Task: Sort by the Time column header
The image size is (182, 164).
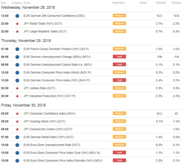Action: click(3, 3)
